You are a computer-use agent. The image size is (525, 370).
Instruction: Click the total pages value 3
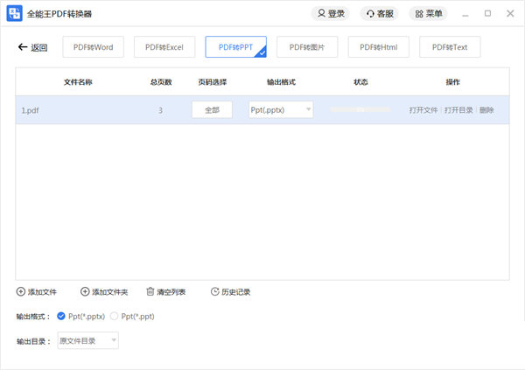point(160,110)
